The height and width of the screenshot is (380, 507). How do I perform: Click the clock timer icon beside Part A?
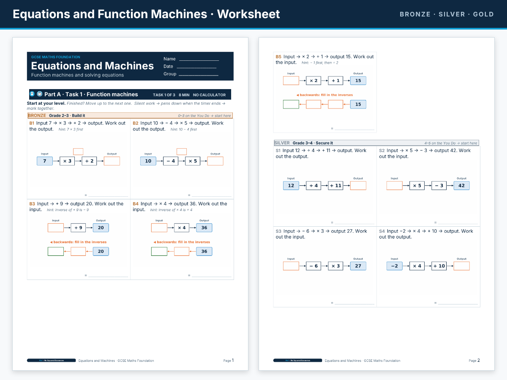40,94
